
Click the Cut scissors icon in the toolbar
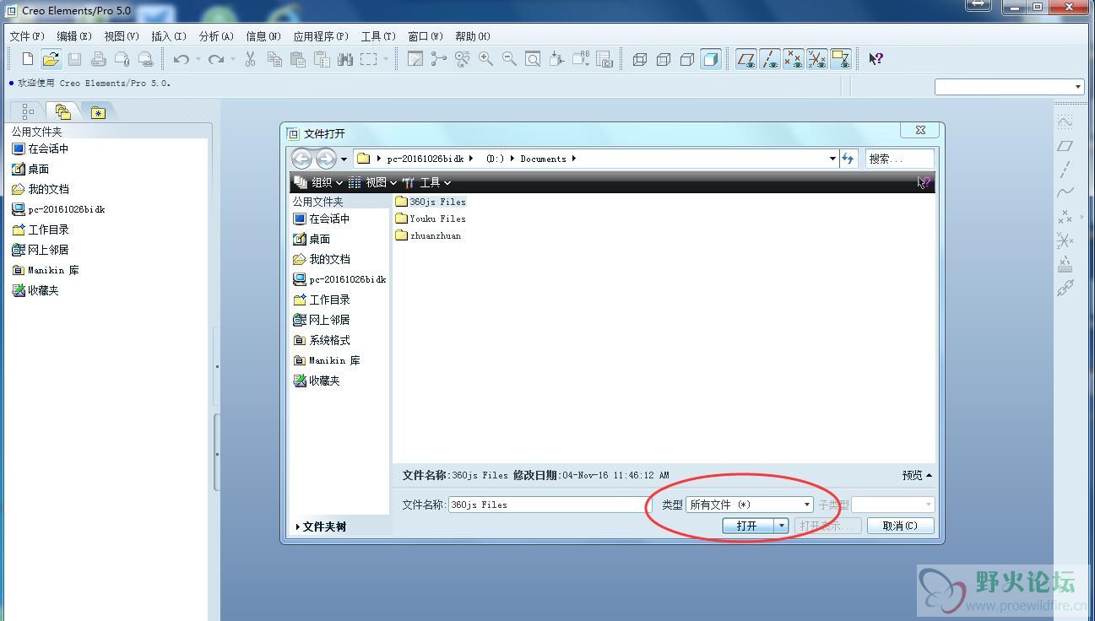click(250, 59)
